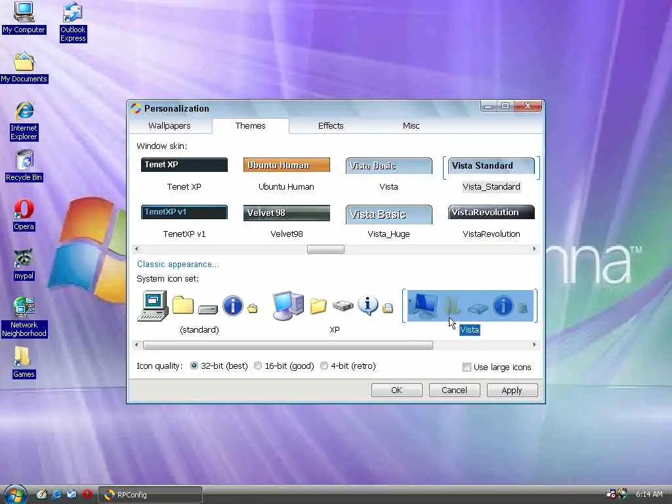Image resolution: width=672 pixels, height=504 pixels.
Task: Select the Vista system icon set
Action: [470, 312]
